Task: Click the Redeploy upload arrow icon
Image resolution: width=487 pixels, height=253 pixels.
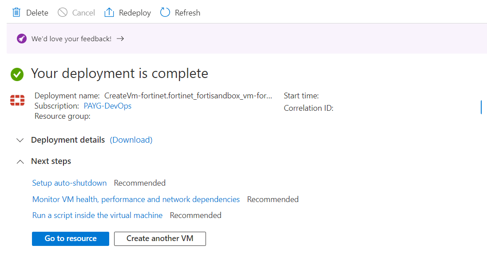Action: pos(109,12)
